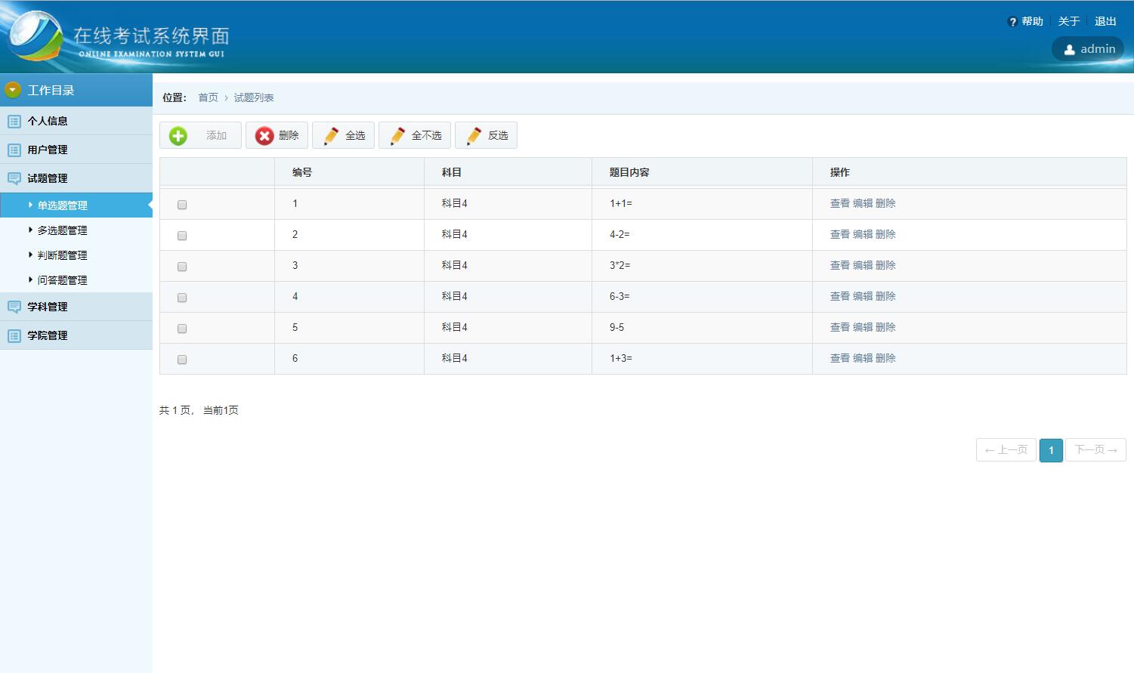
Task: Open 判断题管理 in the sidebar
Action: (x=62, y=255)
